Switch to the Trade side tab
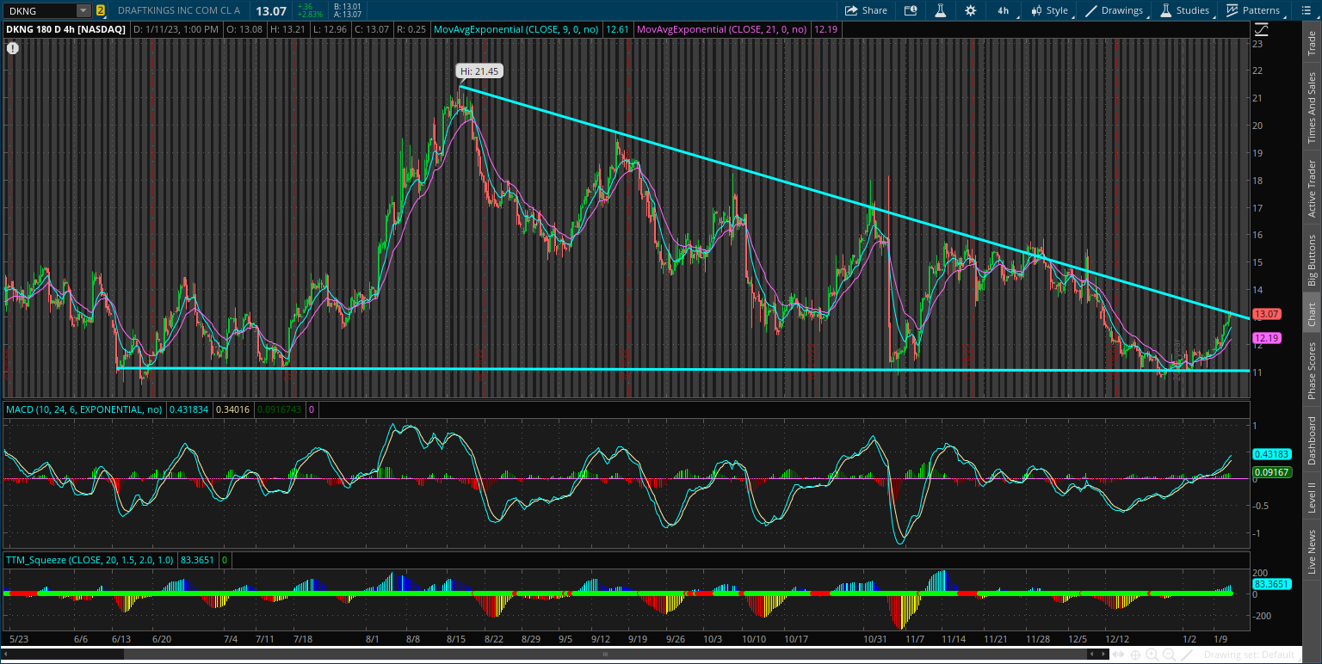This screenshot has height=664, width=1322. [x=1312, y=44]
